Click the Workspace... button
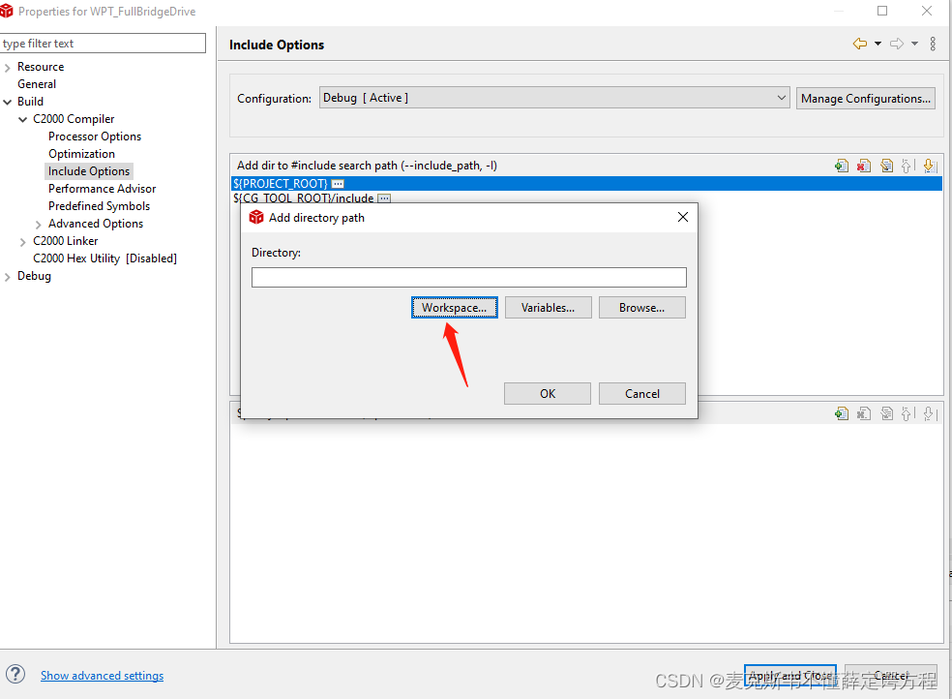The image size is (952, 699). point(454,307)
